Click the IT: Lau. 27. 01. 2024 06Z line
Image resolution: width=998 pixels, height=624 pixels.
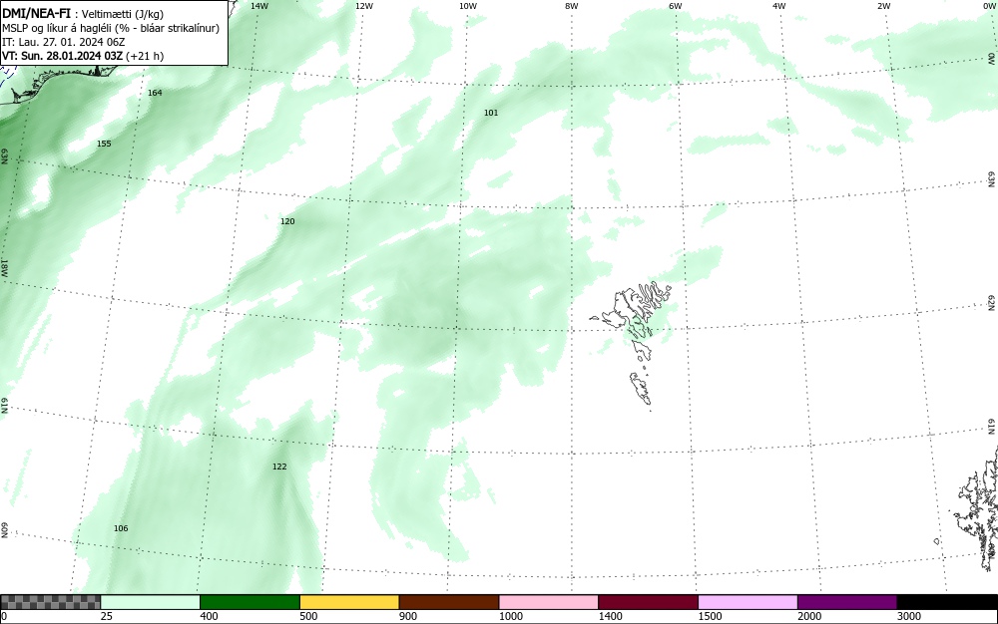pyautogui.click(x=64, y=42)
